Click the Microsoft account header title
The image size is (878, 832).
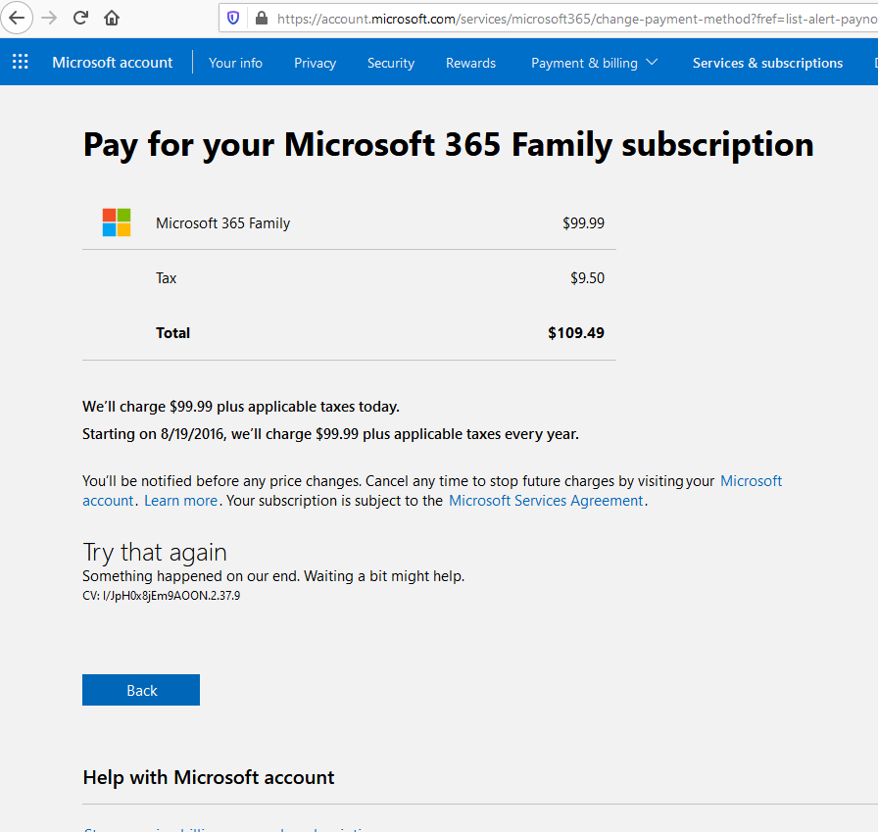pyautogui.click(x=112, y=63)
